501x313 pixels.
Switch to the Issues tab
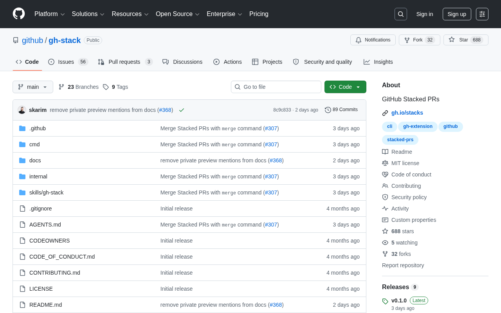[68, 62]
